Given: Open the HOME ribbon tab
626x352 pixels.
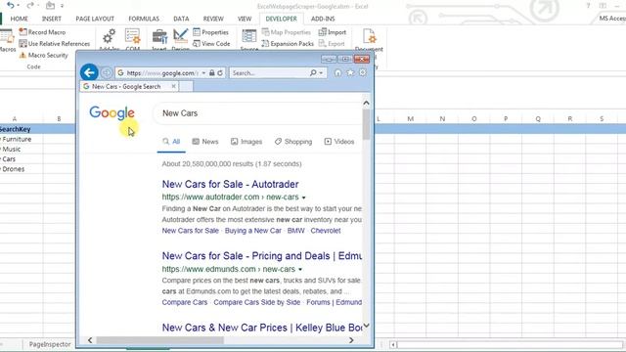Looking at the screenshot, I should pos(20,19).
